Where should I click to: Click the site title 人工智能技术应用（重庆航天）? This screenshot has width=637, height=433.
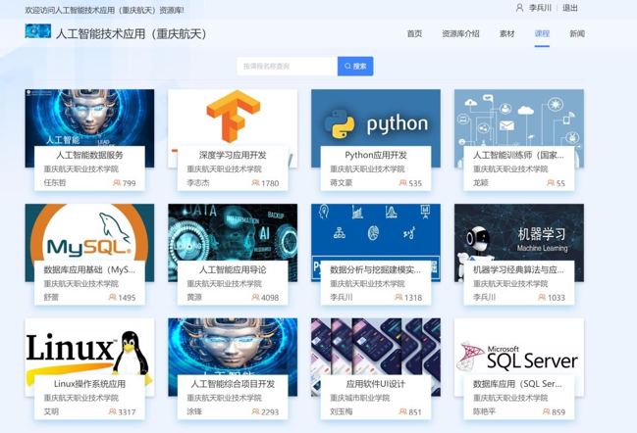pyautogui.click(x=132, y=33)
